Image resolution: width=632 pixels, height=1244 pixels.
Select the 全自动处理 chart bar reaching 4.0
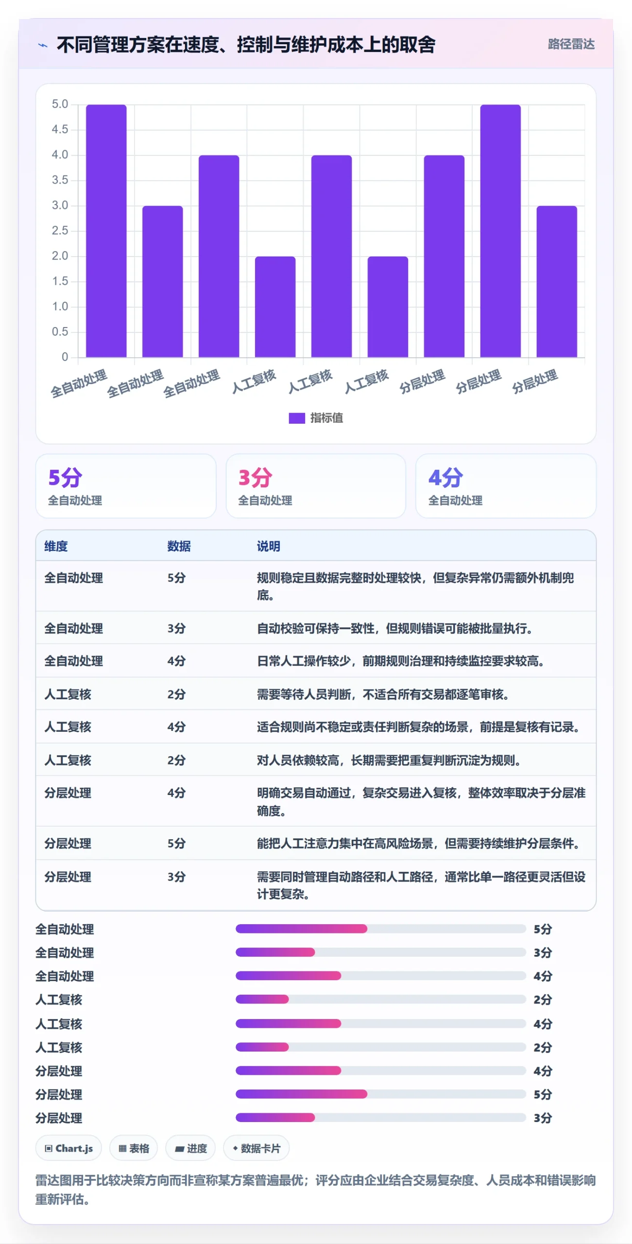(219, 256)
